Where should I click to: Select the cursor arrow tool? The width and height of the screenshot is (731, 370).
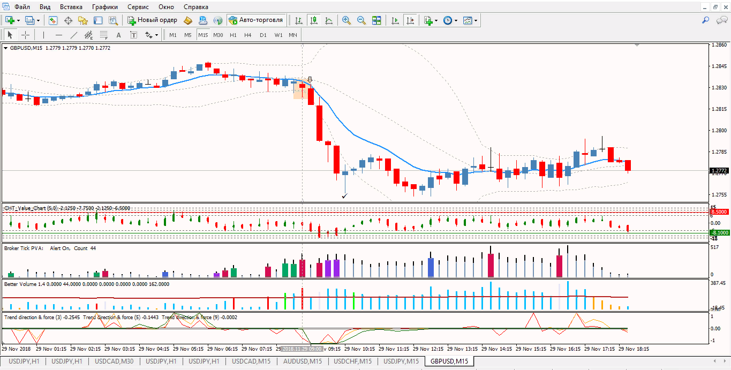tap(10, 35)
